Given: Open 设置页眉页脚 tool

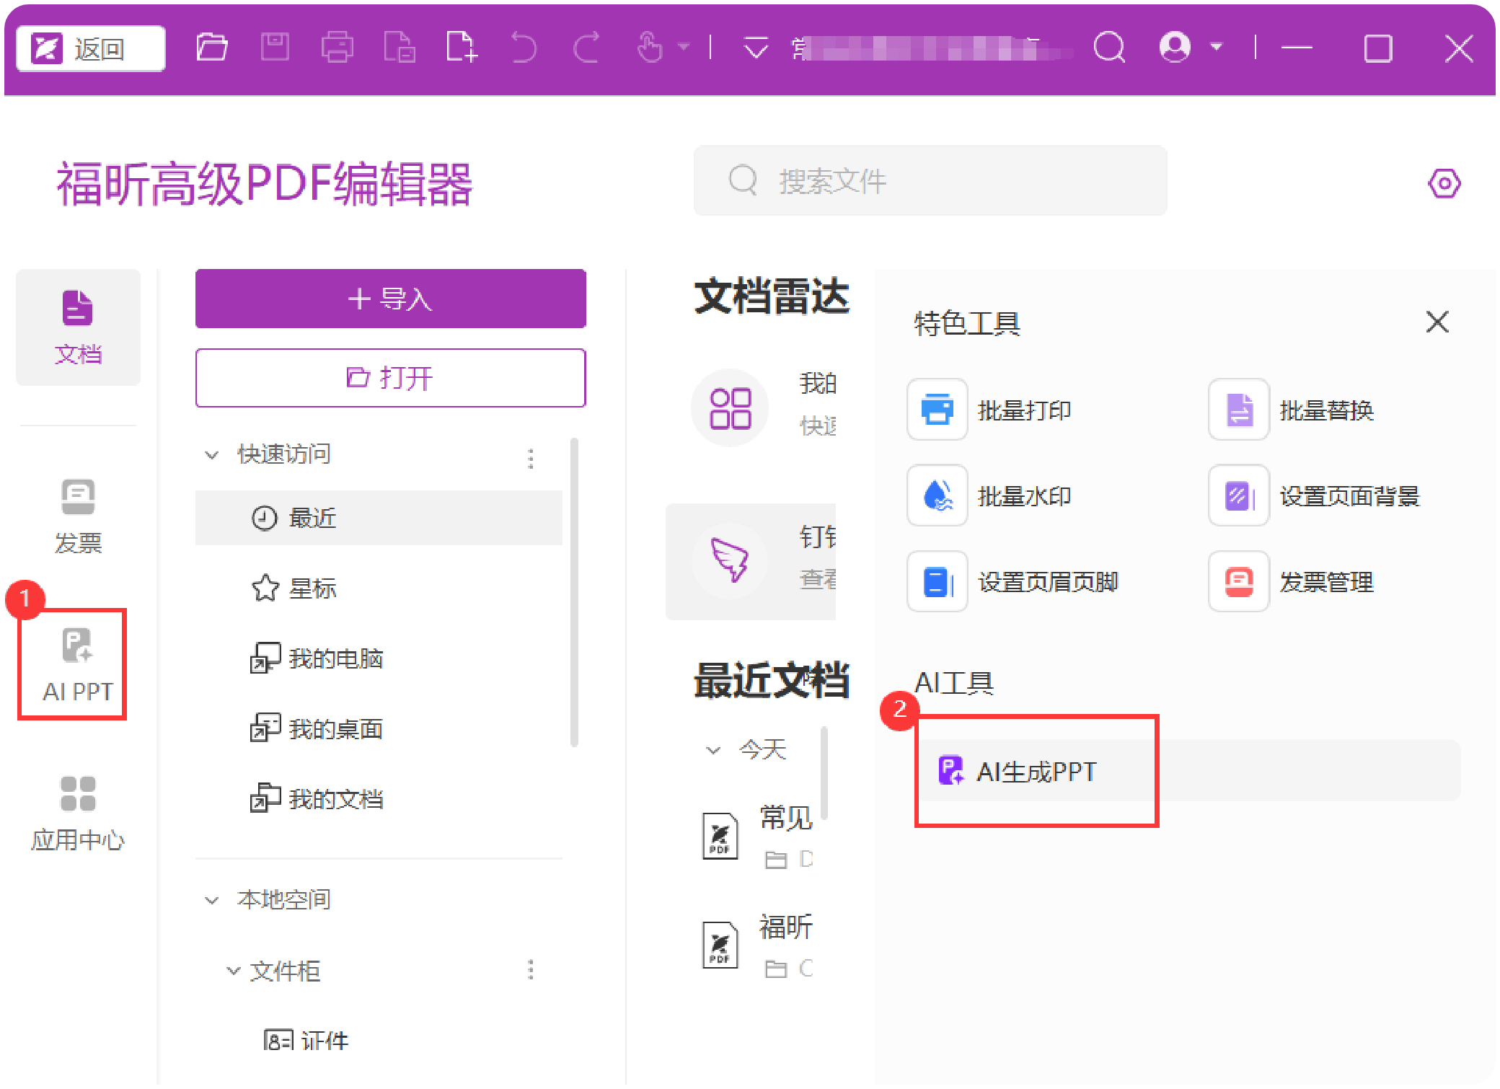Looking at the screenshot, I should pyautogui.click(x=1014, y=581).
